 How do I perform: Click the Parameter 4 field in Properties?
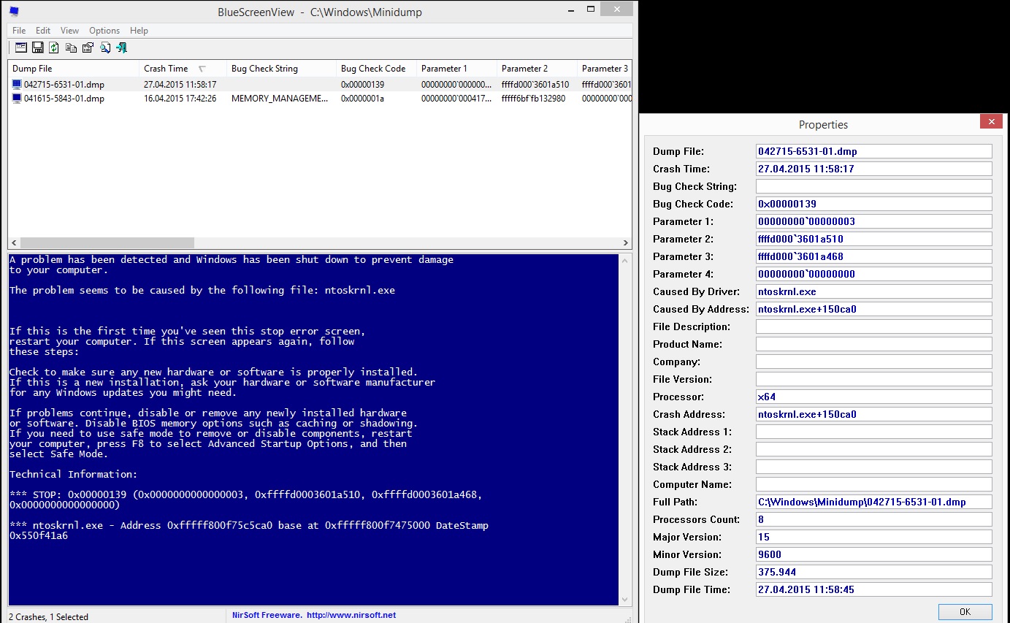point(874,274)
